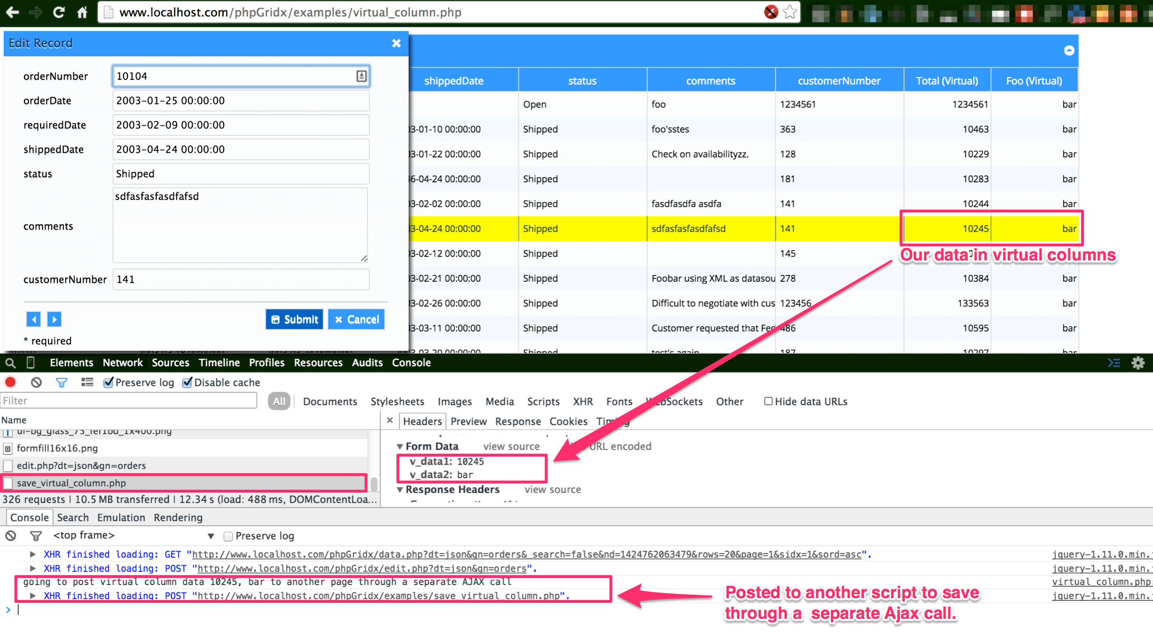Switch to the Resources panel
Screen dimensions: 1153x632
318,363
